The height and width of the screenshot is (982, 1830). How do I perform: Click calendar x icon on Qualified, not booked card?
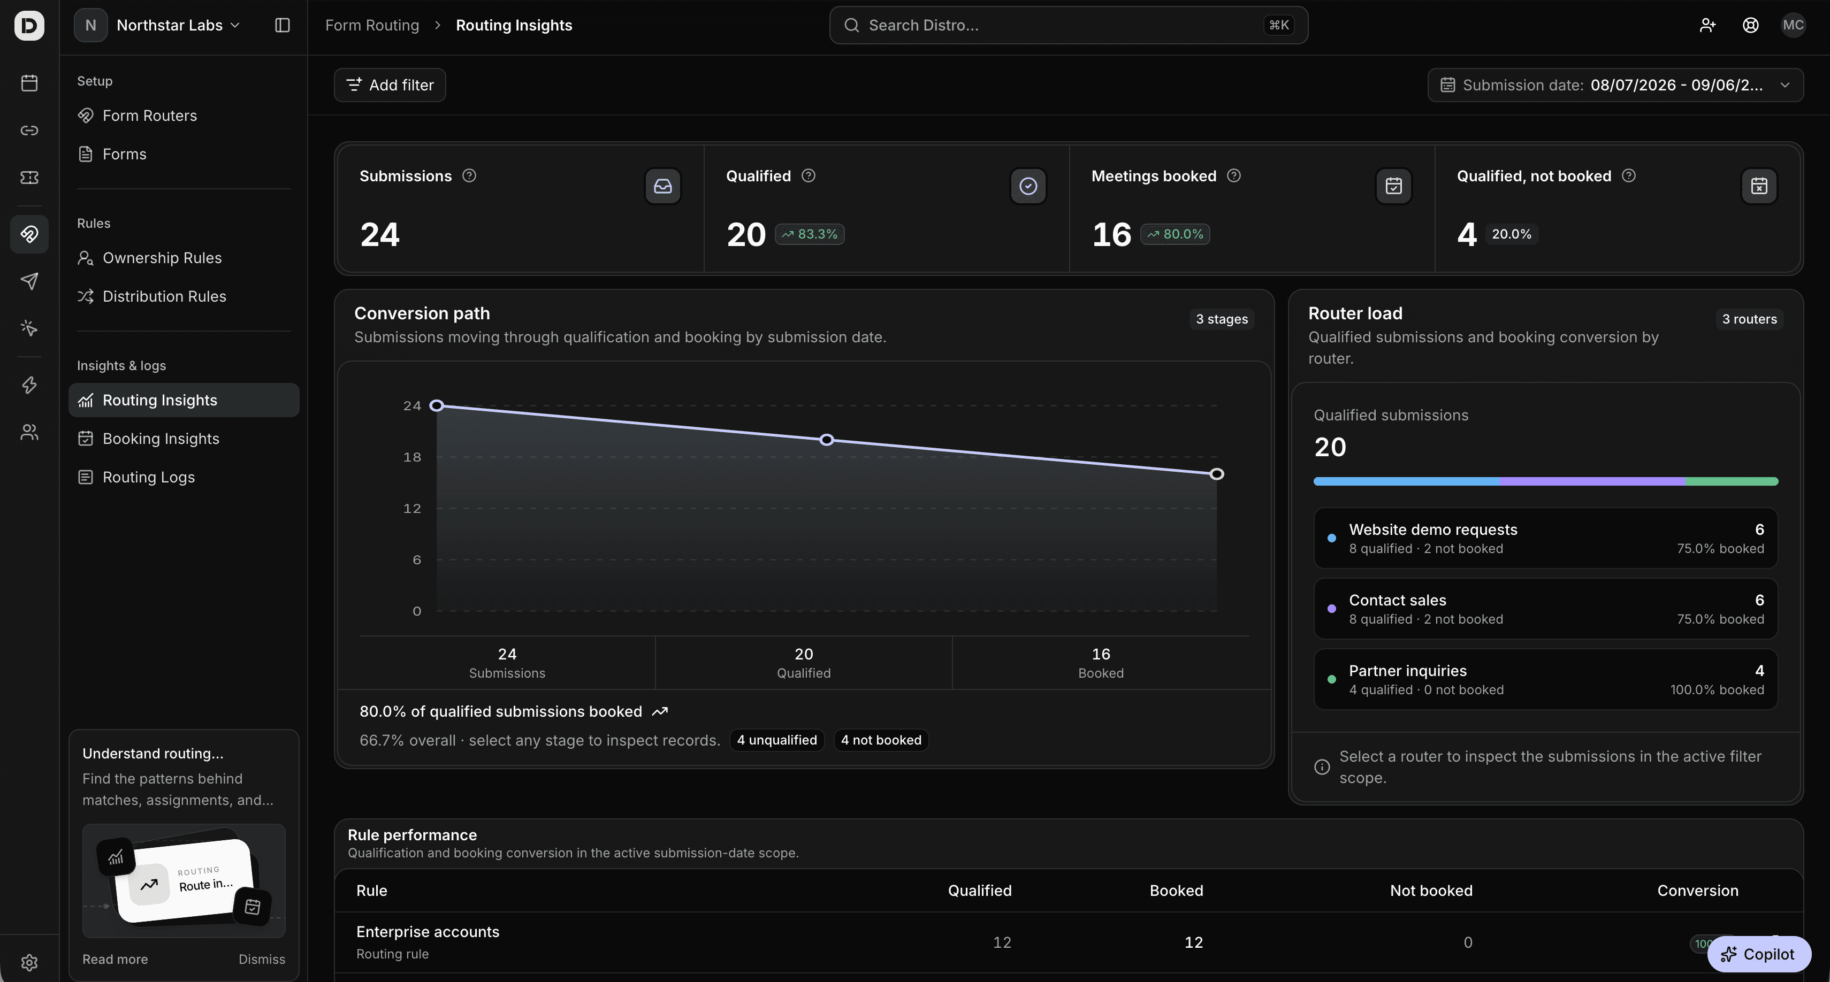(x=1759, y=186)
